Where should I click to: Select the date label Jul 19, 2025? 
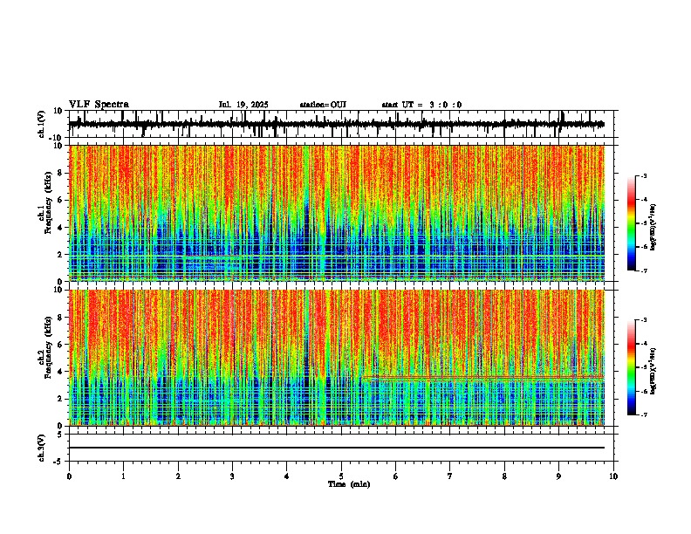[x=243, y=105]
